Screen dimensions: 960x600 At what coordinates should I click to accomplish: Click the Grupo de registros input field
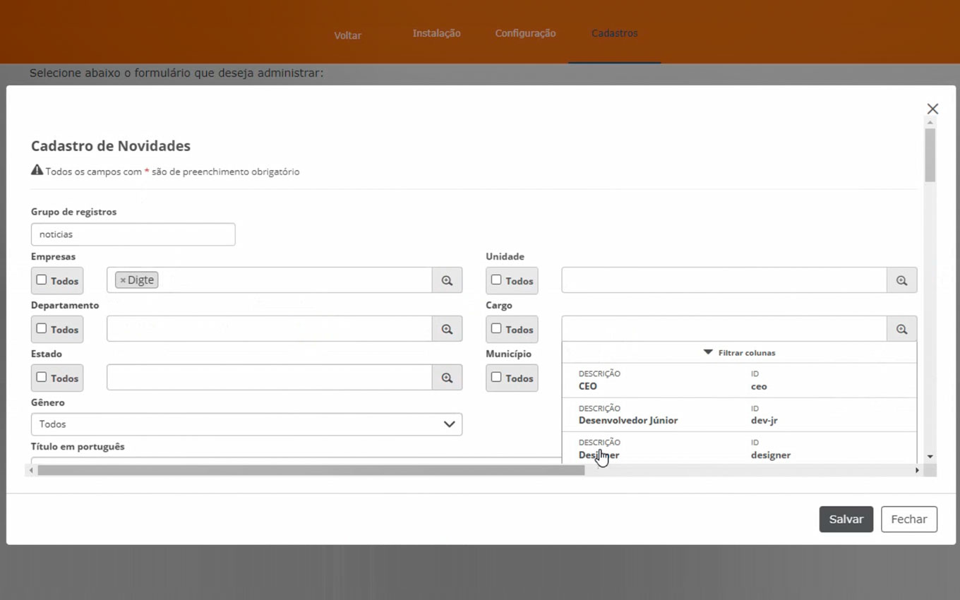(x=133, y=234)
